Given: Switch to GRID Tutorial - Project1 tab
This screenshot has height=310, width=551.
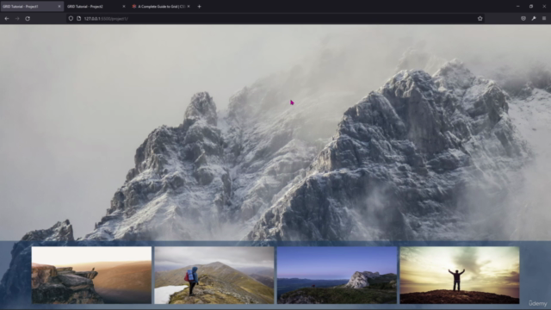Looking at the screenshot, I should [x=32, y=6].
